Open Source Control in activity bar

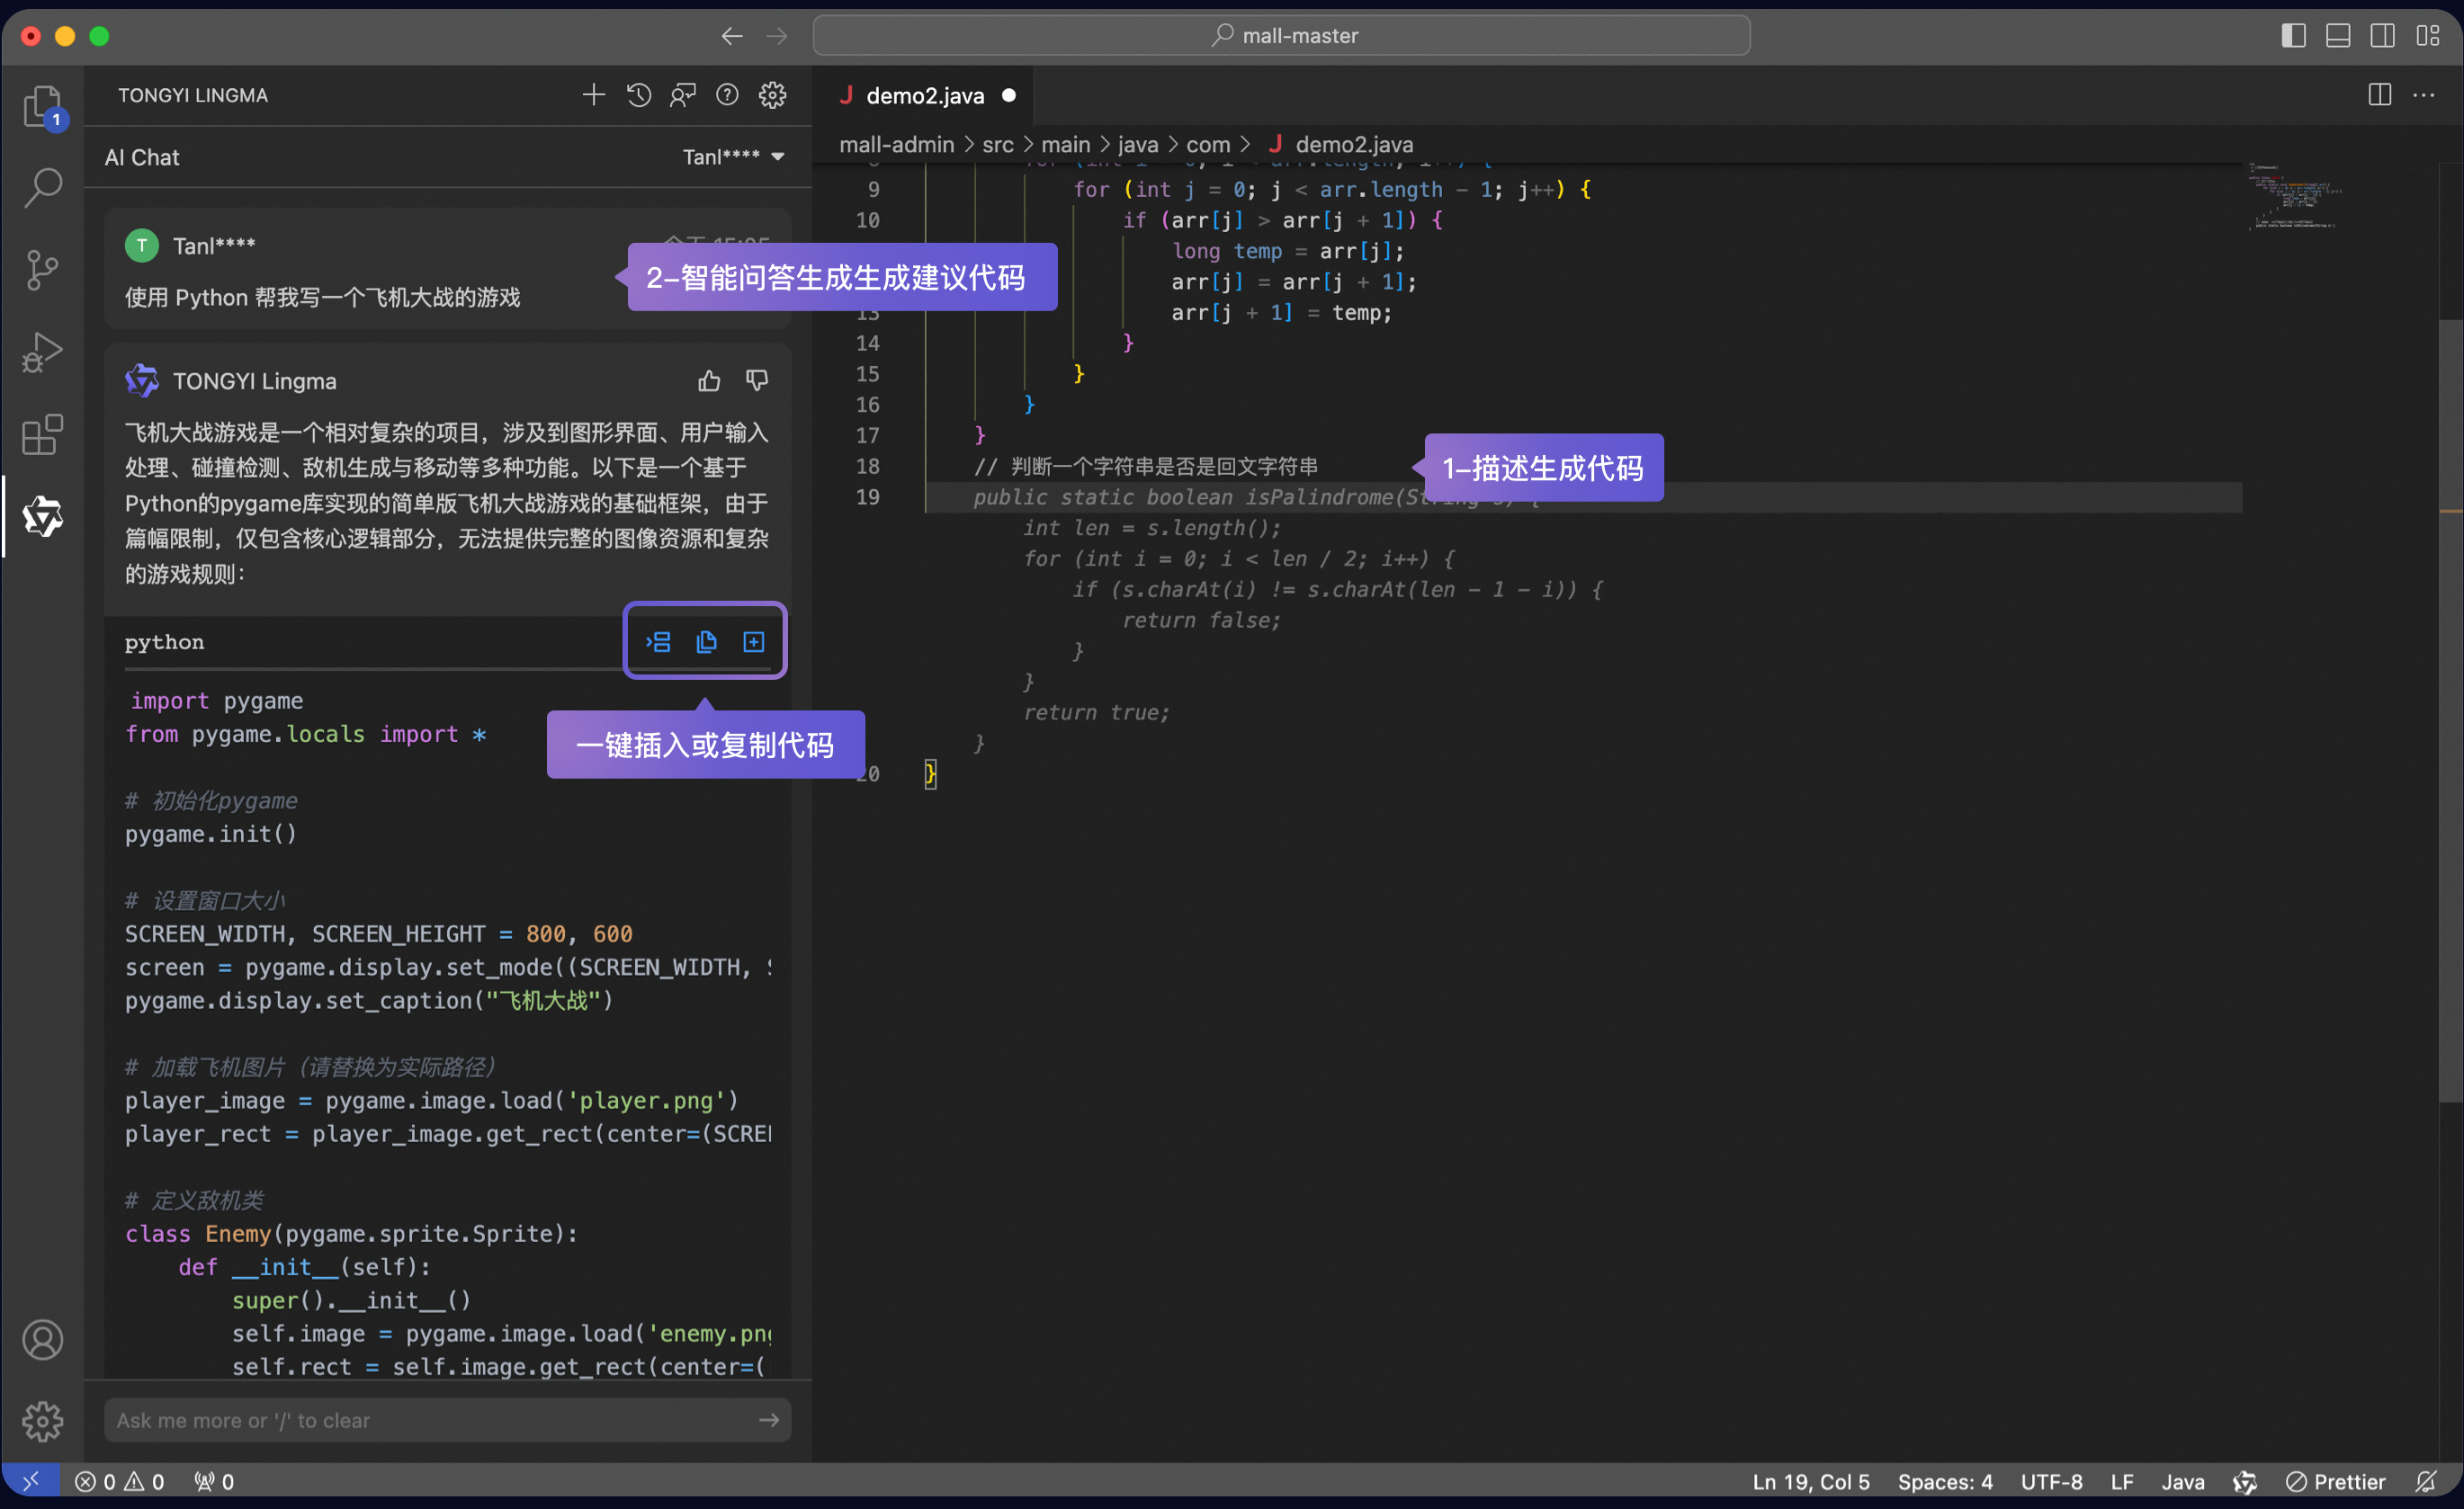(x=42, y=270)
